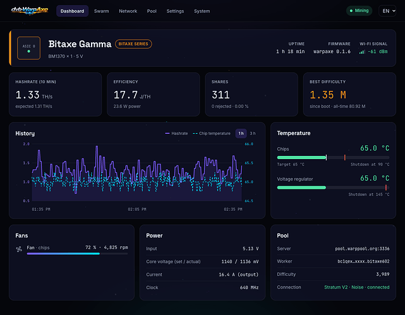Click the Hashrate legend line marker

[x=167, y=133]
